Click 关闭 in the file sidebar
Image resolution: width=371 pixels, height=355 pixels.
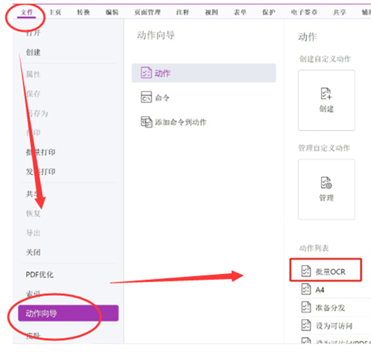pyautogui.click(x=33, y=252)
